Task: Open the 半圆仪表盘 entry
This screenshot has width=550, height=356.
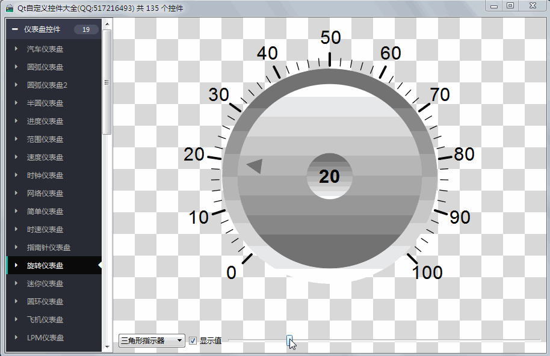Action: (x=54, y=103)
